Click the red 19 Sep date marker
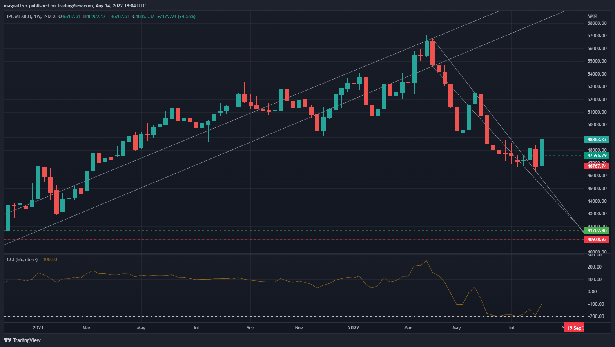The image size is (615, 347). tap(574, 328)
